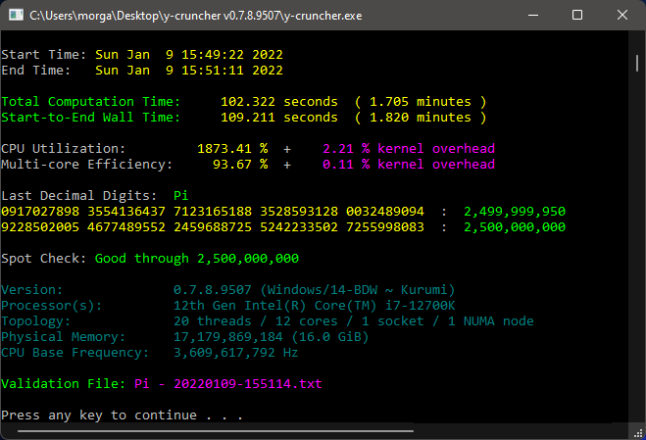Image resolution: width=646 pixels, height=440 pixels.
Task: Click the 1.705 minutes value
Action: tap(421, 101)
